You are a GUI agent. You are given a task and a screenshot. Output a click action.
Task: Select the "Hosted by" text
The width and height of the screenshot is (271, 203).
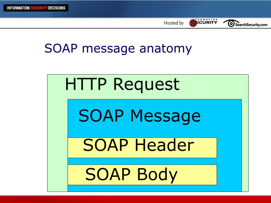[174, 23]
